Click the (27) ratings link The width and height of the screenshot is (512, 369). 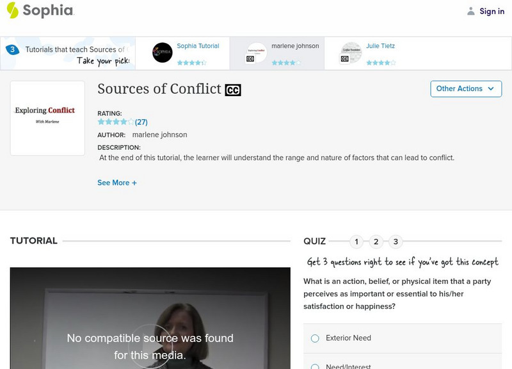(142, 120)
